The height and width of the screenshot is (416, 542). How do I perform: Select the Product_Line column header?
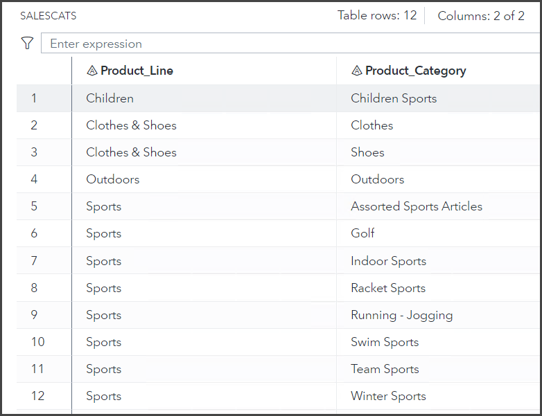click(x=137, y=71)
